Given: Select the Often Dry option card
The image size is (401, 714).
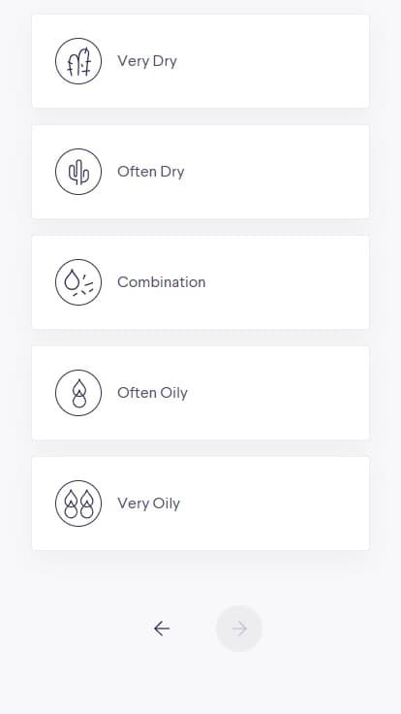Looking at the screenshot, I should tap(200, 172).
